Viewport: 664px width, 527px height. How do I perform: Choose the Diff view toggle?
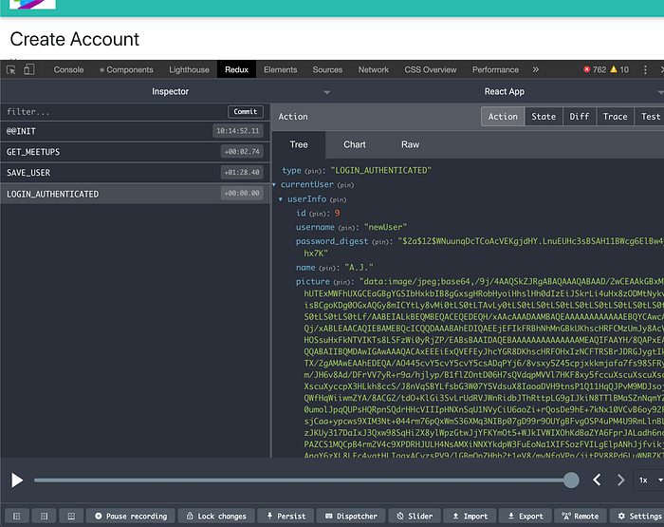[x=580, y=117]
